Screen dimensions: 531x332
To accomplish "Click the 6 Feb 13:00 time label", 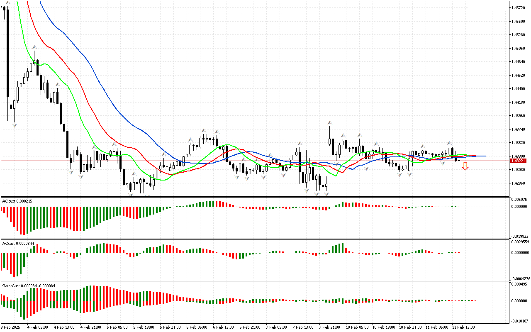I will tap(224, 327).
